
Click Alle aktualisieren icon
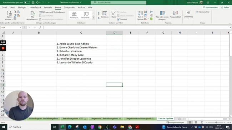(x=32, y=13)
